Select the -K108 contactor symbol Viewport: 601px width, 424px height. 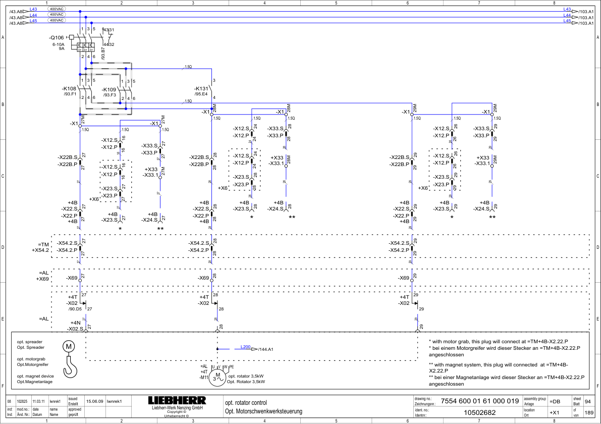coord(85,89)
